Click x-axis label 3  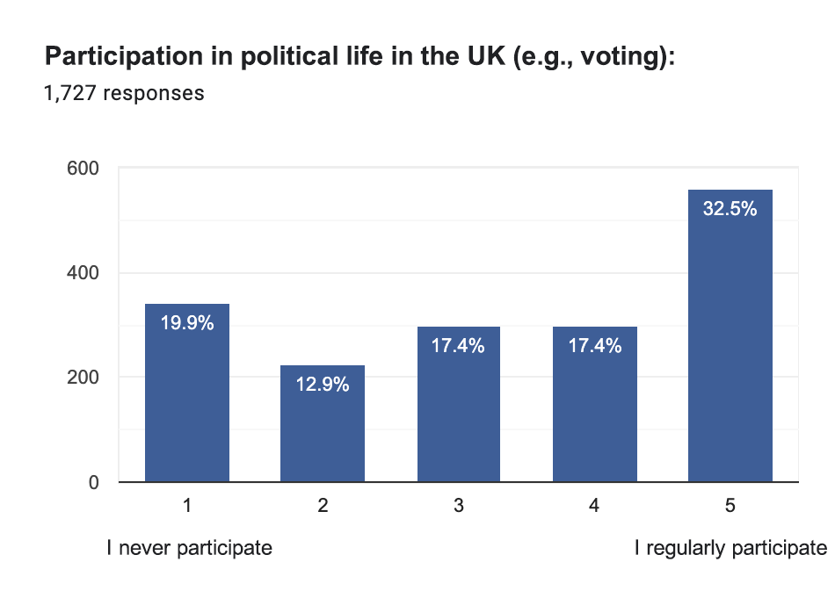459,507
